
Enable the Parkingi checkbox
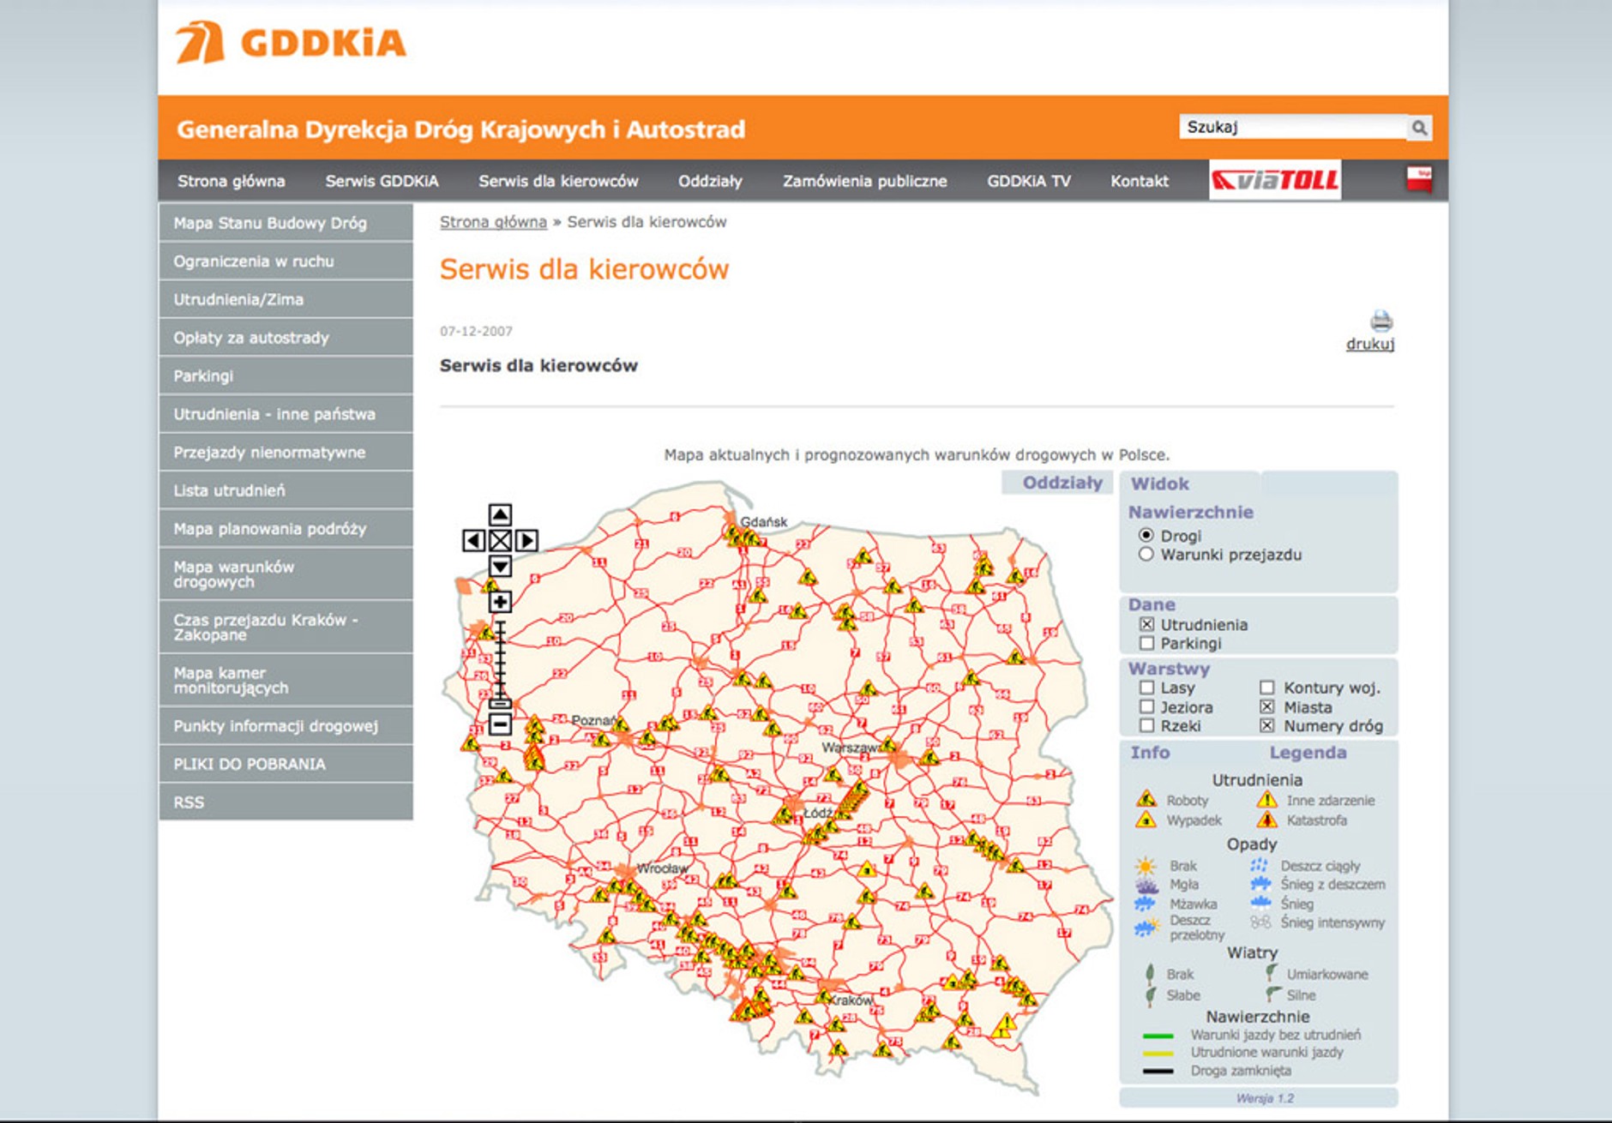(1146, 643)
